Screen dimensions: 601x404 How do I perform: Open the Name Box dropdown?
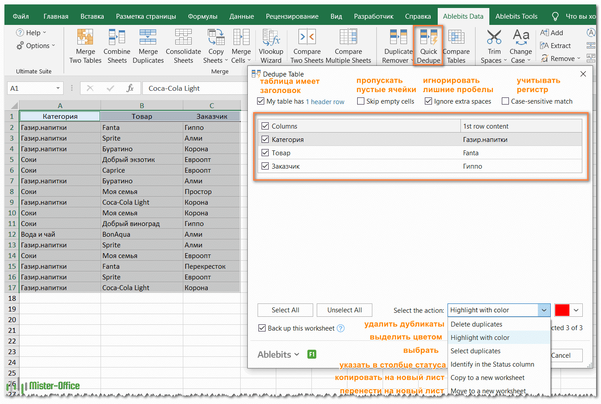pos(58,88)
